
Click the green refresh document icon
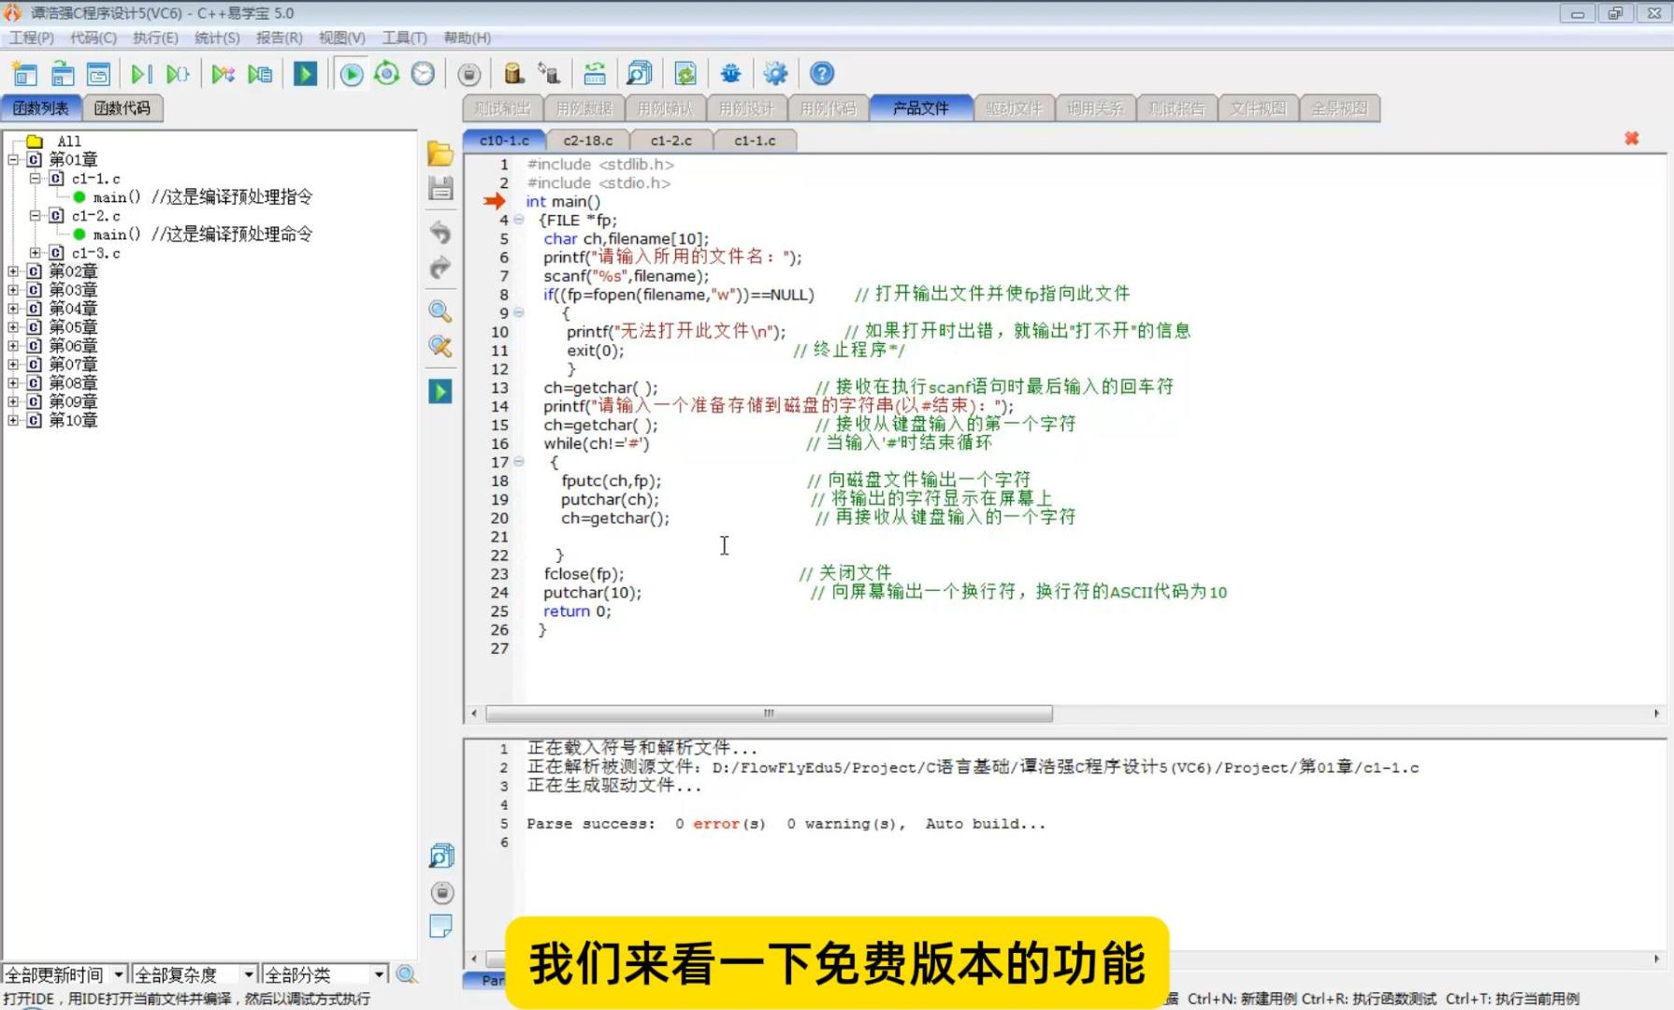(685, 74)
